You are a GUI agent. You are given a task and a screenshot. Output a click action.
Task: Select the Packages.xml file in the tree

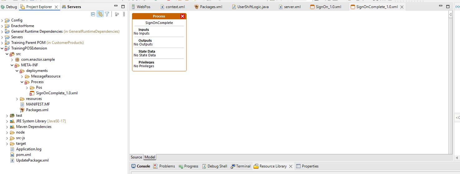[37, 110]
